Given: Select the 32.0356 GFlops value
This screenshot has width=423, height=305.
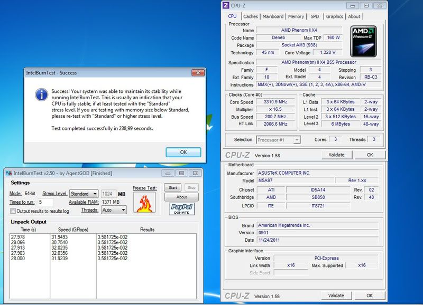Looking at the screenshot, I should point(60,253).
